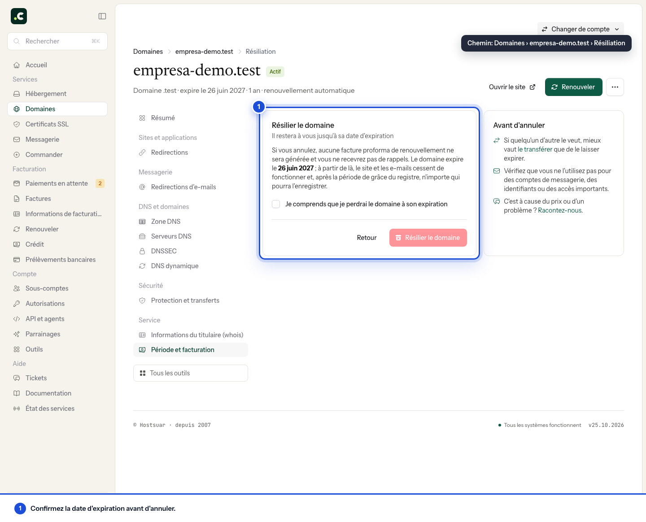The image size is (646, 522).
Task: Open Tous les outils grid button
Action: [x=191, y=373]
